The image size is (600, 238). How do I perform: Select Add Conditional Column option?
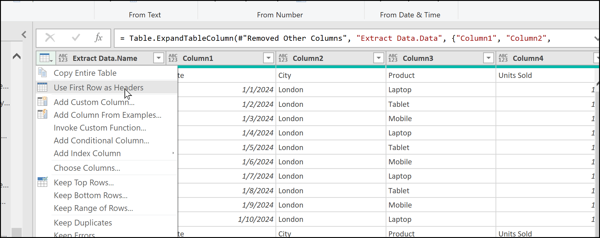coord(101,141)
